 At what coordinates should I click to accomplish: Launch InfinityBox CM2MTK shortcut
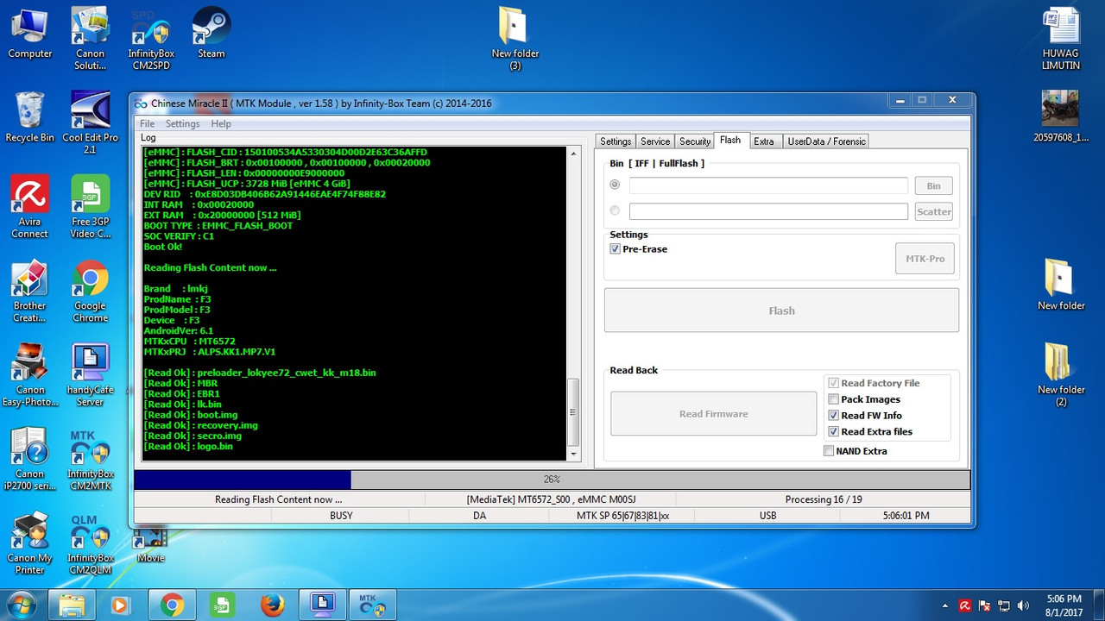(90, 460)
